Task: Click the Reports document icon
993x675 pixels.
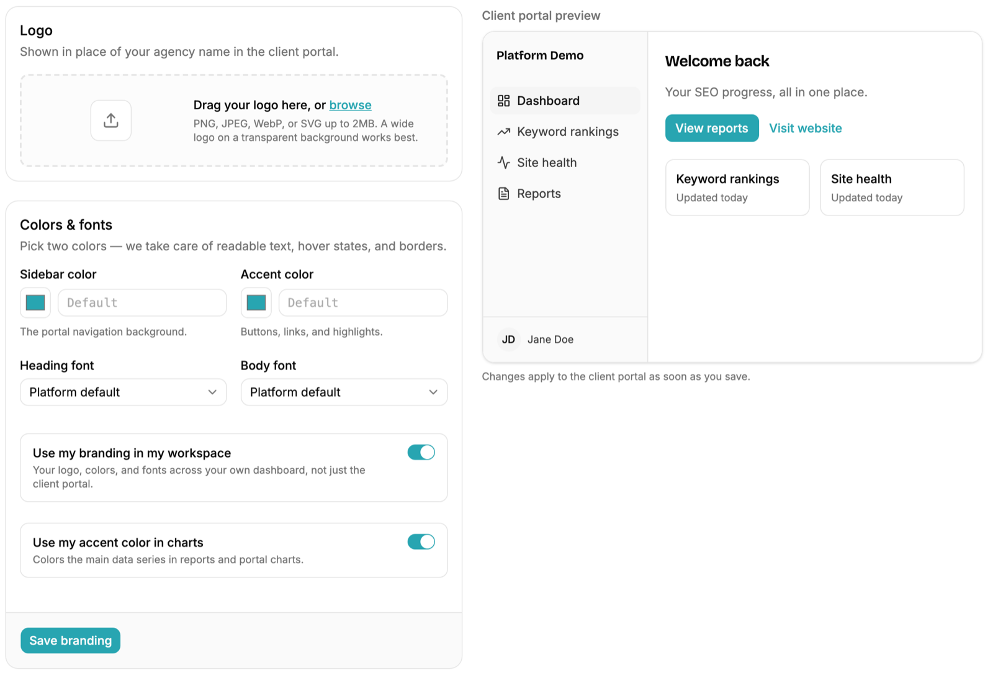Action: coord(504,194)
